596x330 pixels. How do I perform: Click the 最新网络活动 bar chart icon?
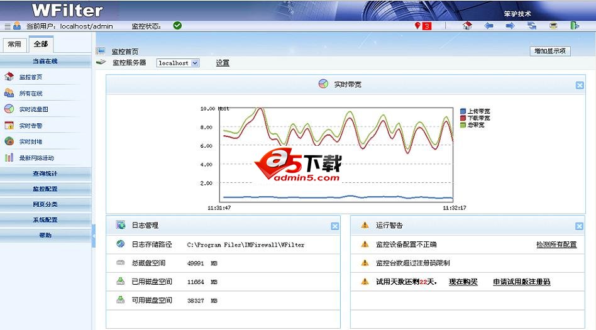(9, 157)
